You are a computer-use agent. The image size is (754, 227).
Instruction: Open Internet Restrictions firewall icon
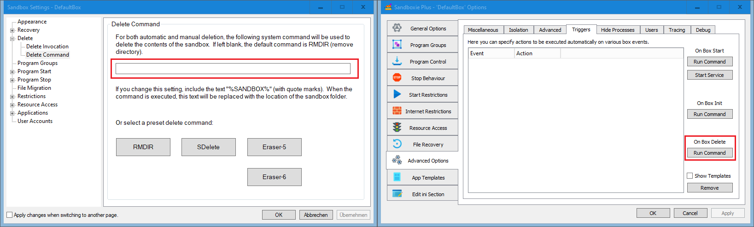point(397,111)
